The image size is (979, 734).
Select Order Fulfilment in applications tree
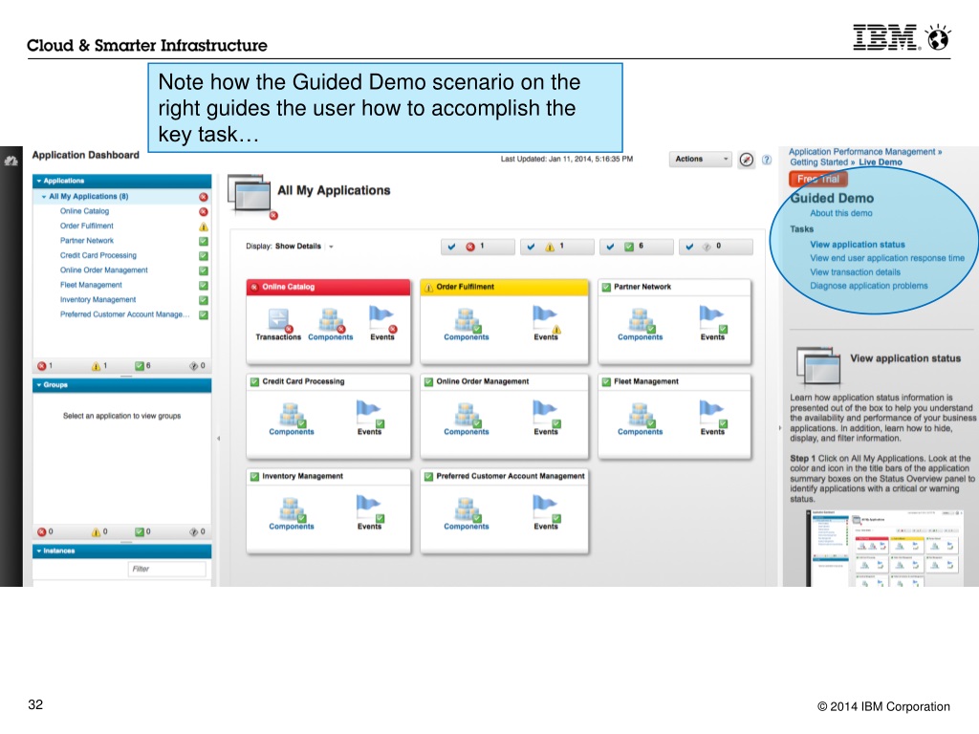click(x=87, y=226)
